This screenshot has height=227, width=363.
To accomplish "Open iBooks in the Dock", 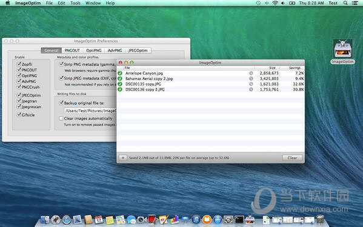I will (x=207, y=219).
